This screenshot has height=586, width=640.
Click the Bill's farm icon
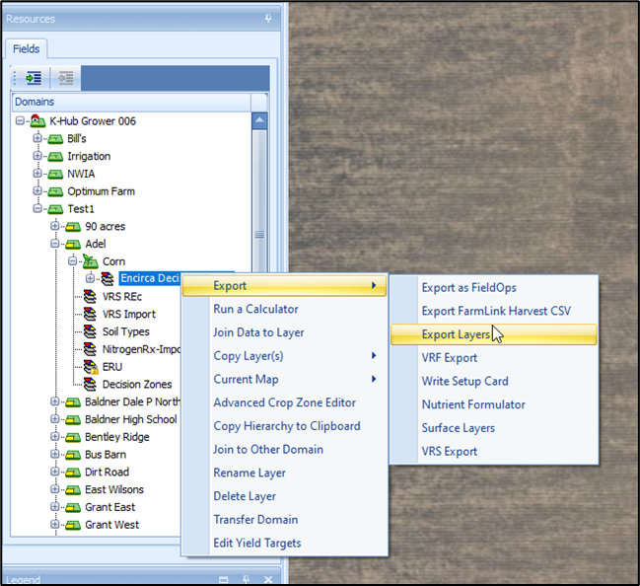click(x=55, y=139)
